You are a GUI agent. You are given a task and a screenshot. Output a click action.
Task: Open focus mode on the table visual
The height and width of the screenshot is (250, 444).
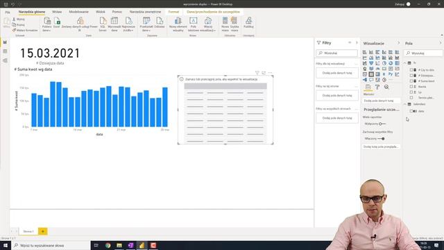coord(264,73)
